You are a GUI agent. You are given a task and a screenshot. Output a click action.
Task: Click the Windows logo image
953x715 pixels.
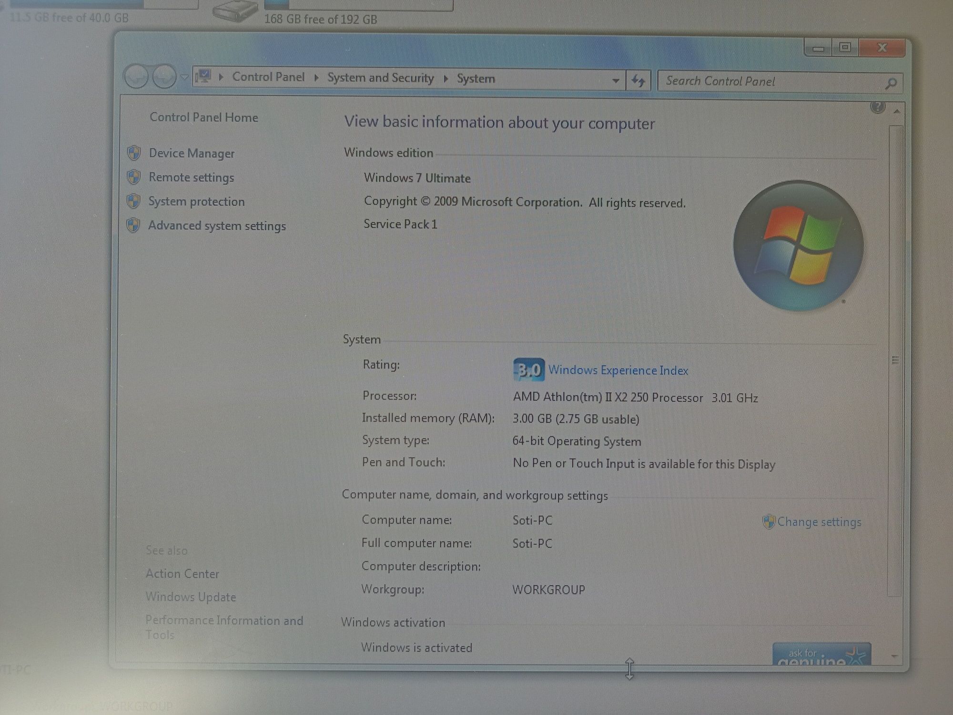coord(798,245)
